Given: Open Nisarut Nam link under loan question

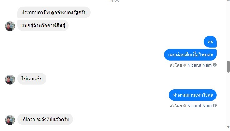Looking at the screenshot, I should pyautogui.click(x=199, y=65).
